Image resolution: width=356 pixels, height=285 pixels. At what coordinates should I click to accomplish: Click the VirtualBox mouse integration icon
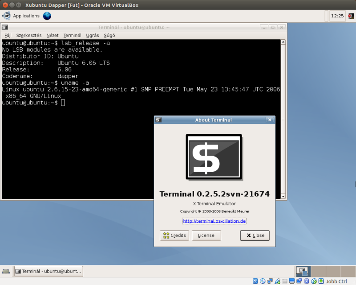[x=314, y=281]
